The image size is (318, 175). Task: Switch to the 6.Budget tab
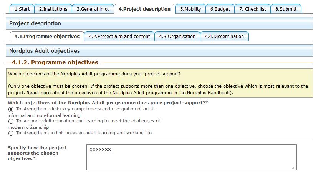pyautogui.click(x=220, y=9)
